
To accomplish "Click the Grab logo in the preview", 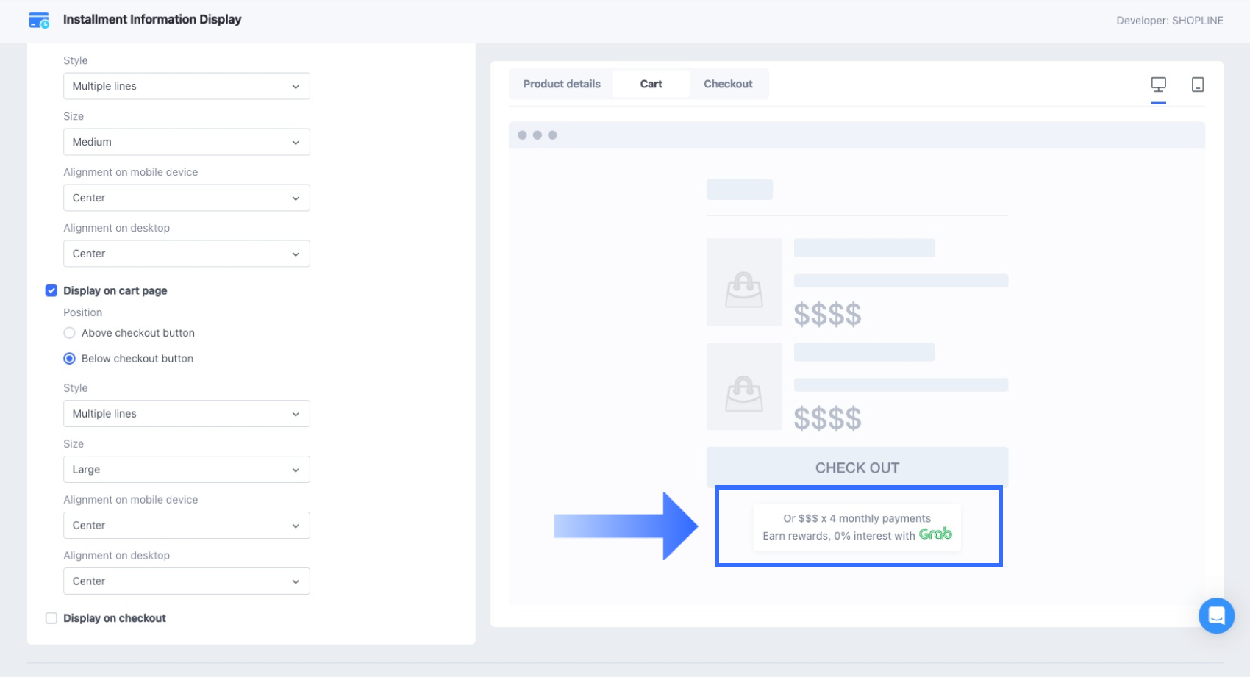I will pyautogui.click(x=935, y=534).
